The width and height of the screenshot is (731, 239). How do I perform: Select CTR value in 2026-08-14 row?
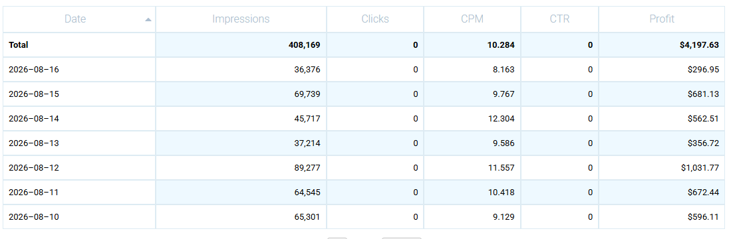[x=590, y=119]
